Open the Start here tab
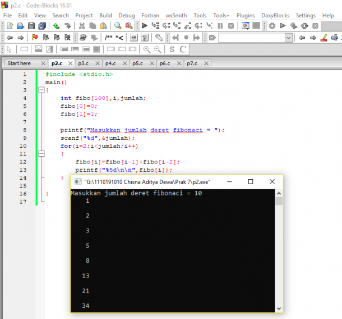 19,63
